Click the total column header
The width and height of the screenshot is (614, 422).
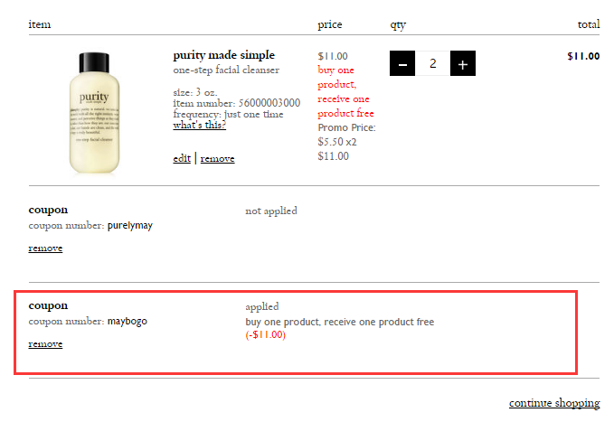(x=589, y=24)
